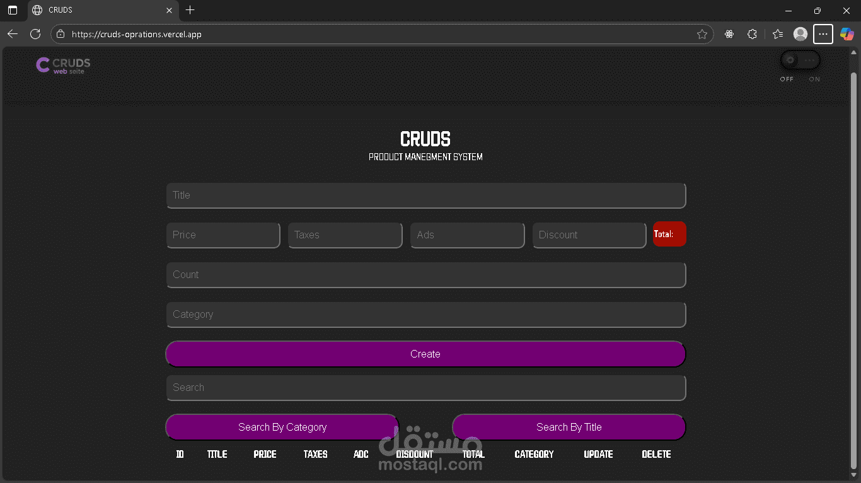Open the Favorites list icon
861x483 pixels.
778,34
